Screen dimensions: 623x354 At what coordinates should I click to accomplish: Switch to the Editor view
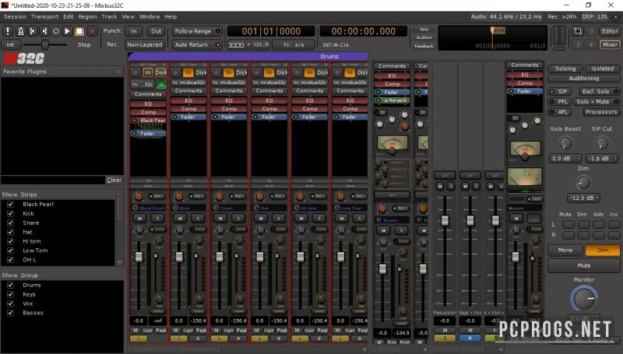coord(610,31)
